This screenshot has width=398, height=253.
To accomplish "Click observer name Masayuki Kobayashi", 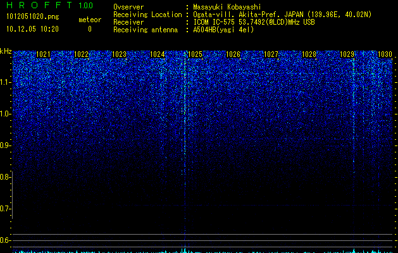I will [x=227, y=7].
